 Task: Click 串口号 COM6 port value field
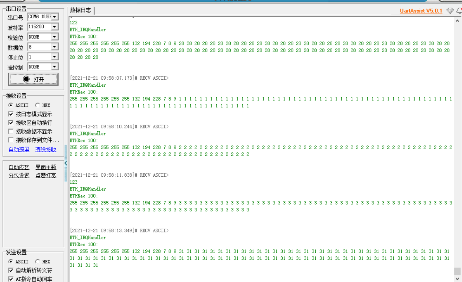pyautogui.click(x=40, y=17)
